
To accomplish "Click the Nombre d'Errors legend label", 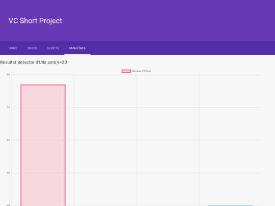I will (142, 71).
